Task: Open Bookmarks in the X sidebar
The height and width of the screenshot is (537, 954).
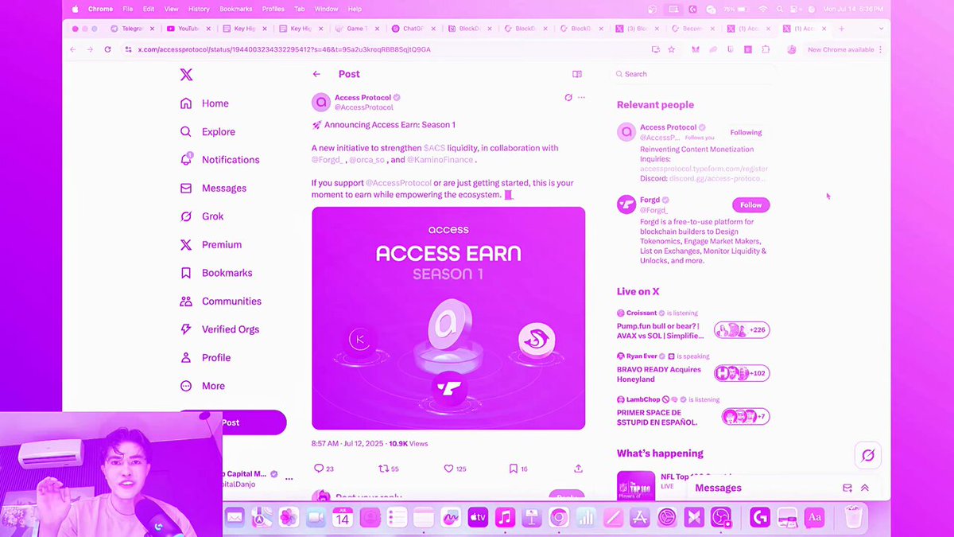Action: (x=216, y=273)
